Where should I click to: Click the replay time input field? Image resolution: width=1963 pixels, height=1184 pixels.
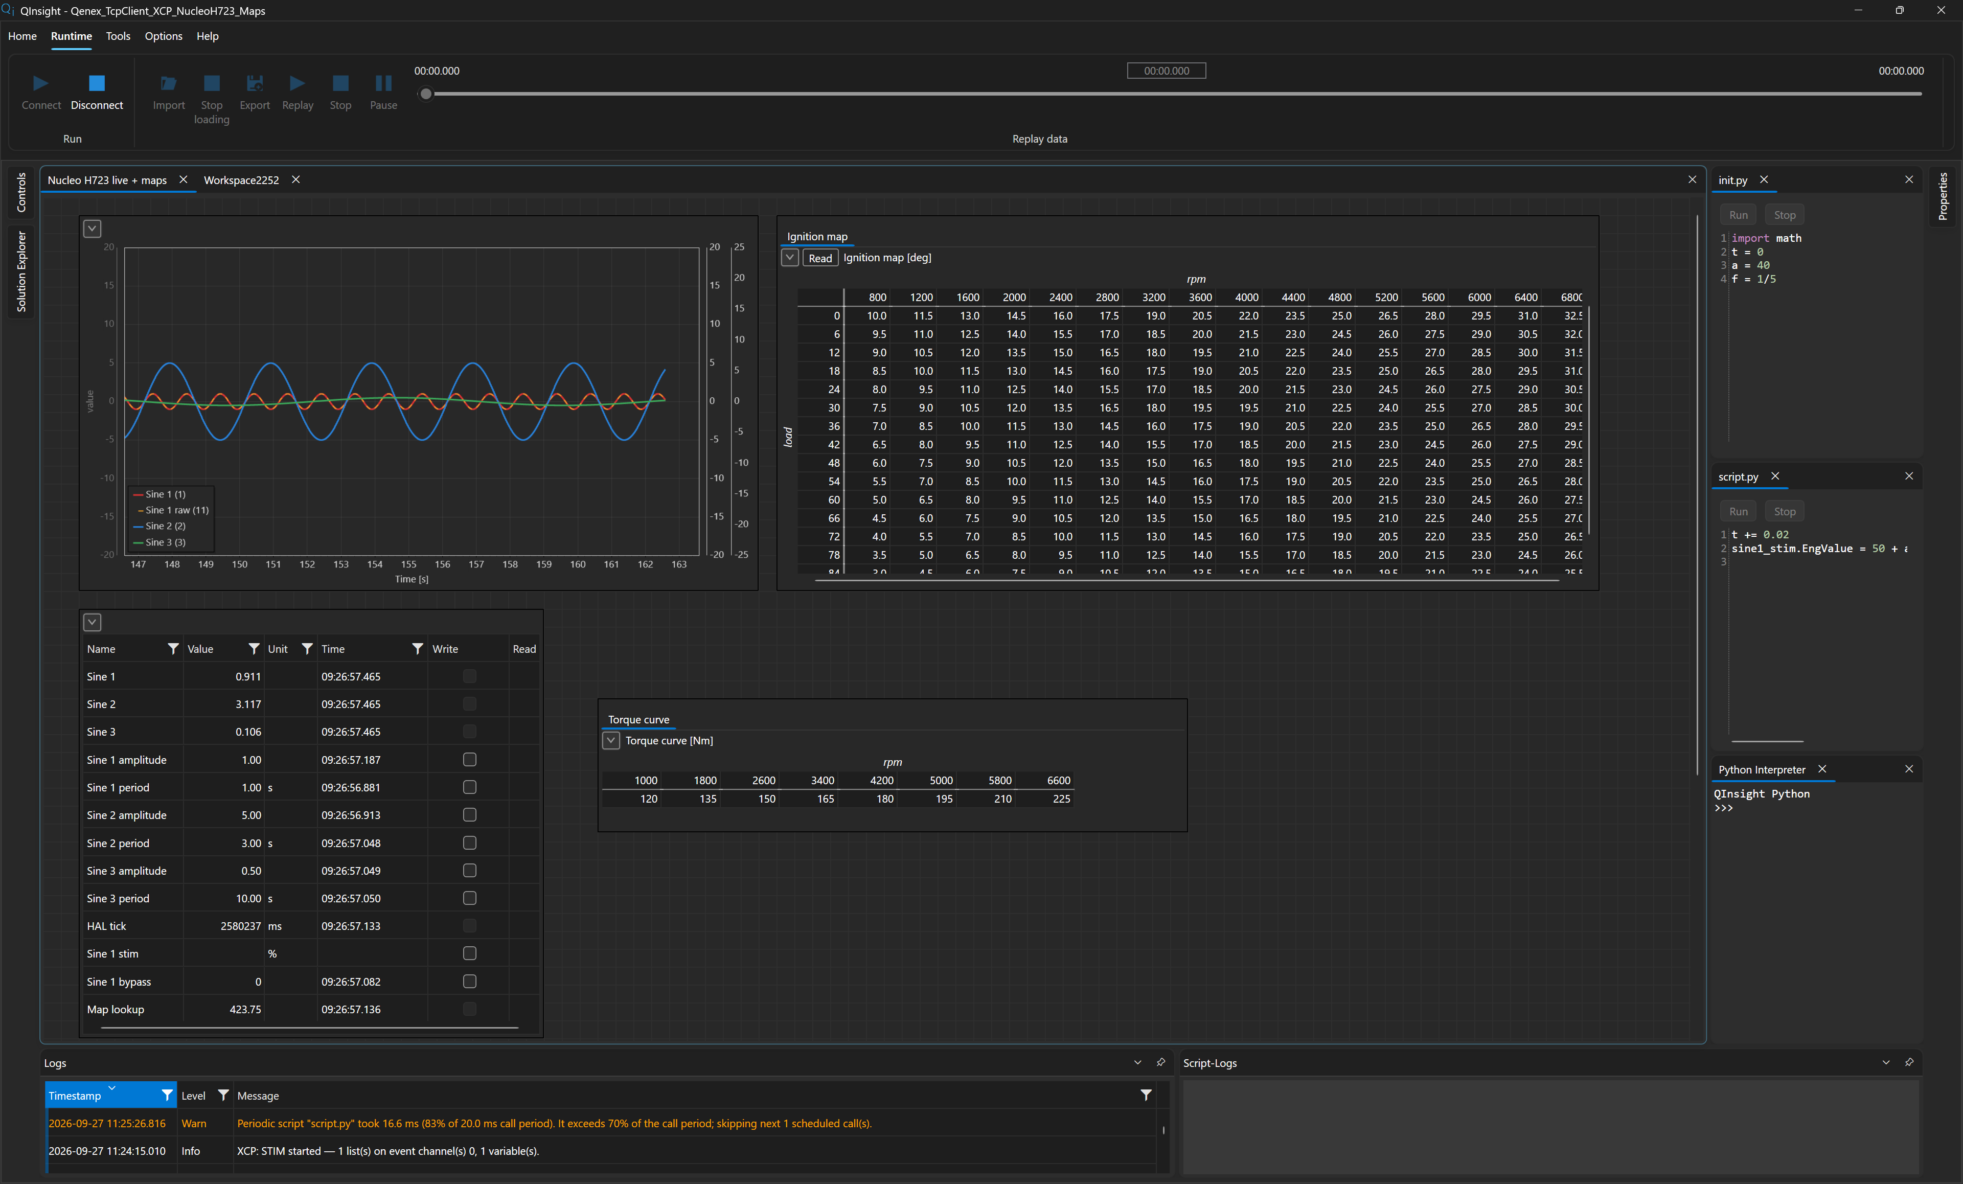(1167, 71)
